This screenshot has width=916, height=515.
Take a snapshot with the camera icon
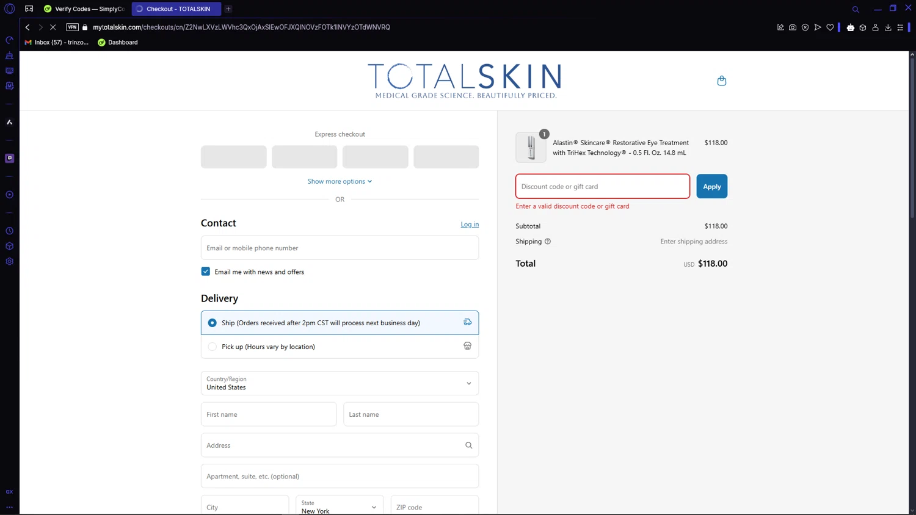pyautogui.click(x=793, y=27)
